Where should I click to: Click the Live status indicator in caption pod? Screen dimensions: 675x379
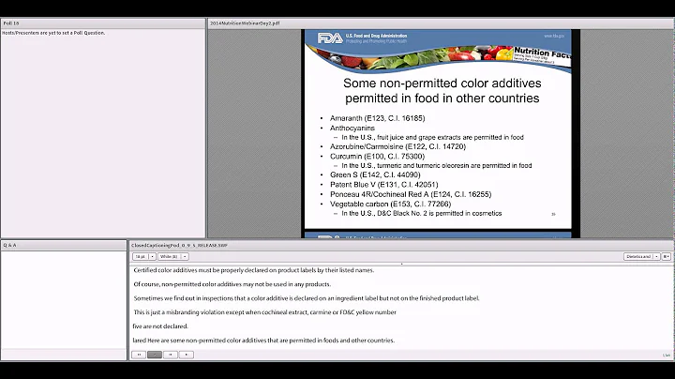coord(667,355)
